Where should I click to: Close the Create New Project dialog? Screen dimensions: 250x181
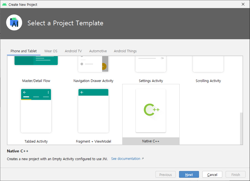243,4
